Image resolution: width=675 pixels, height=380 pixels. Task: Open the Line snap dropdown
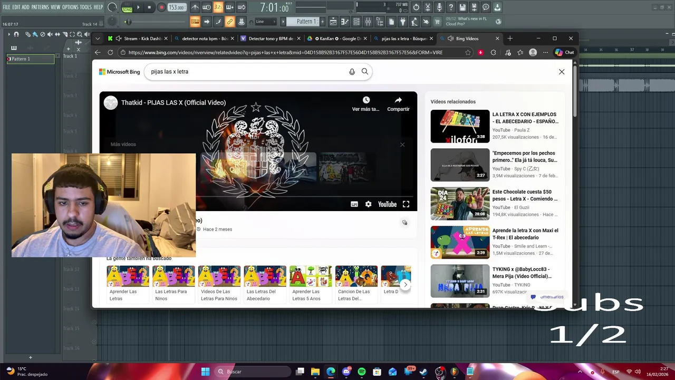266,22
